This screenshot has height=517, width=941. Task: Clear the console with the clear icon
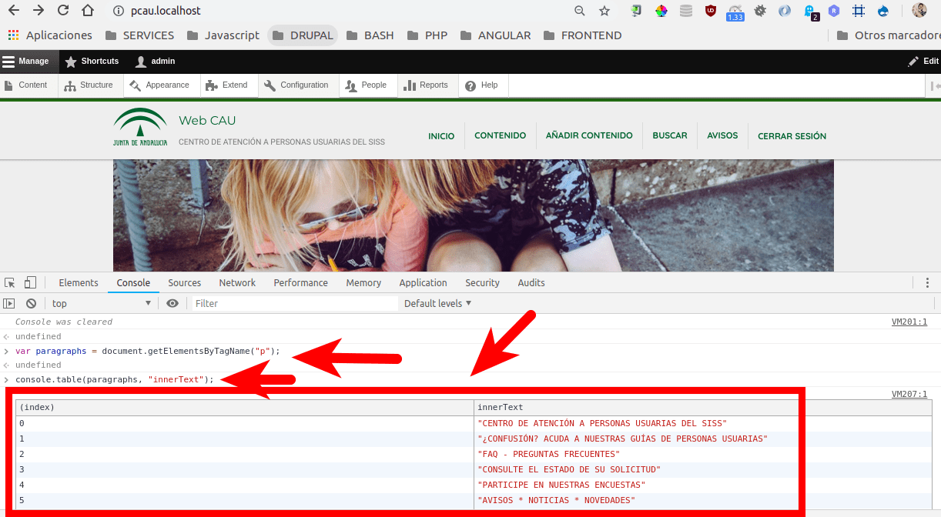point(30,303)
